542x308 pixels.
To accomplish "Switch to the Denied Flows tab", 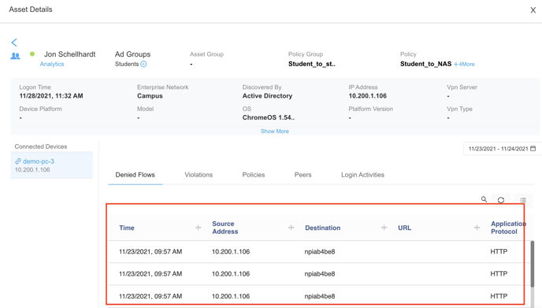I will click(135, 175).
